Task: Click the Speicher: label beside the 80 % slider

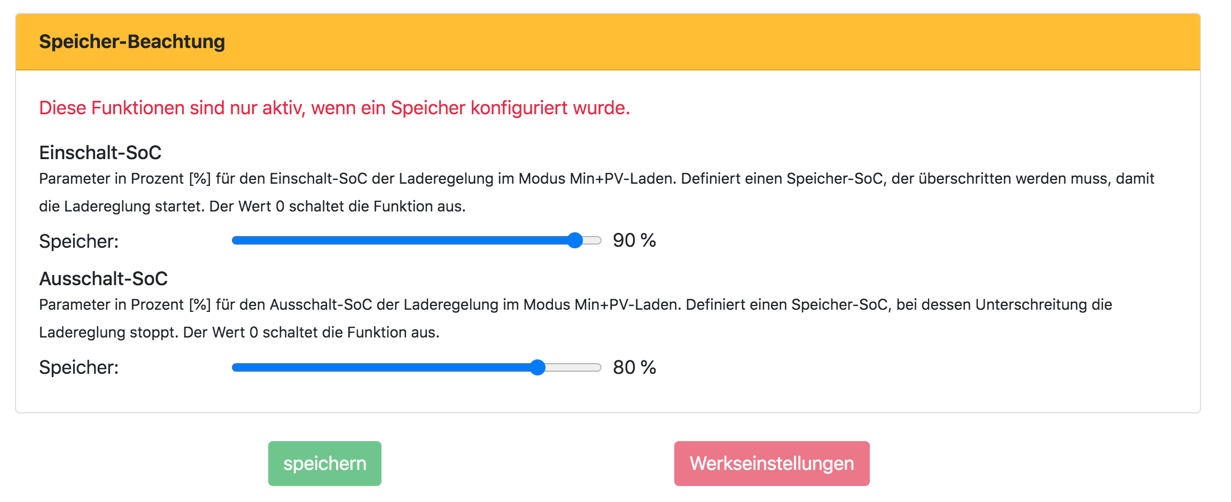Action: tap(79, 367)
